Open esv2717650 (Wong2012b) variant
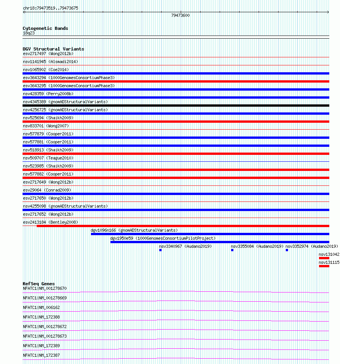The image size is (340, 364). point(48,198)
